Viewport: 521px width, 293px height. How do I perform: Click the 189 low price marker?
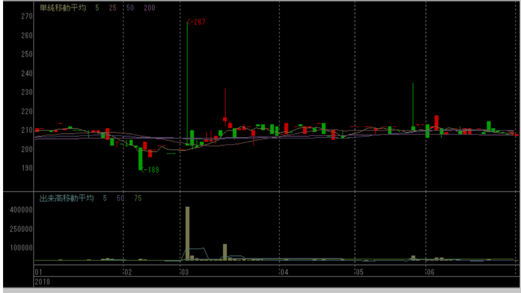[x=151, y=170]
